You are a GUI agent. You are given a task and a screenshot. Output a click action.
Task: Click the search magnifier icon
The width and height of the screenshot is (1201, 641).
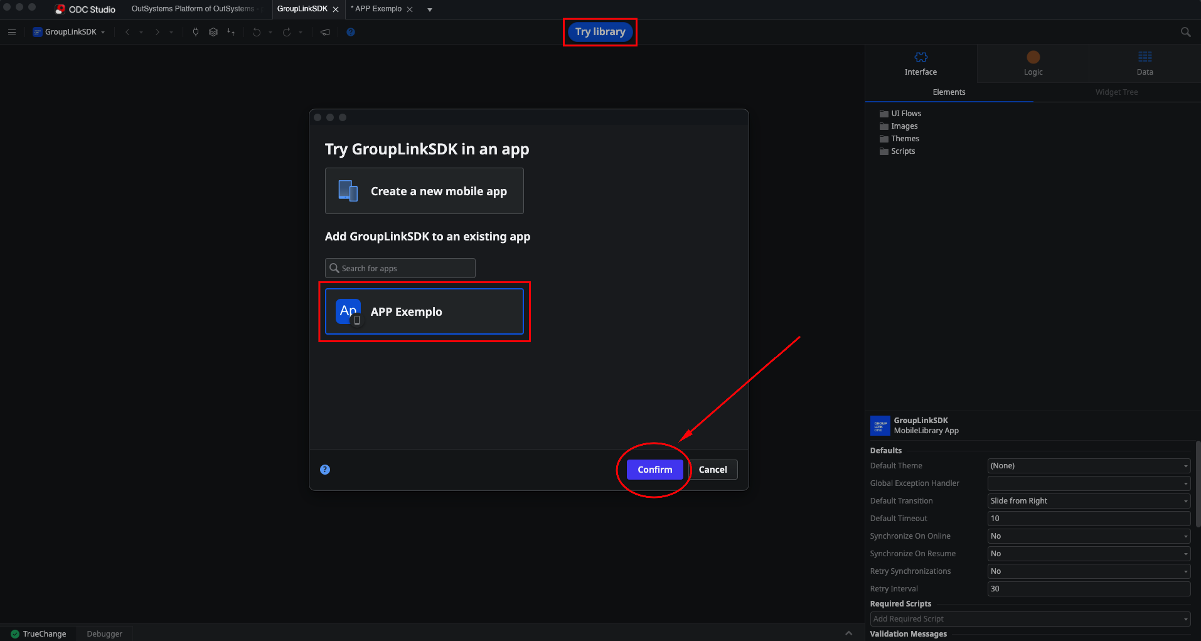coord(1185,31)
